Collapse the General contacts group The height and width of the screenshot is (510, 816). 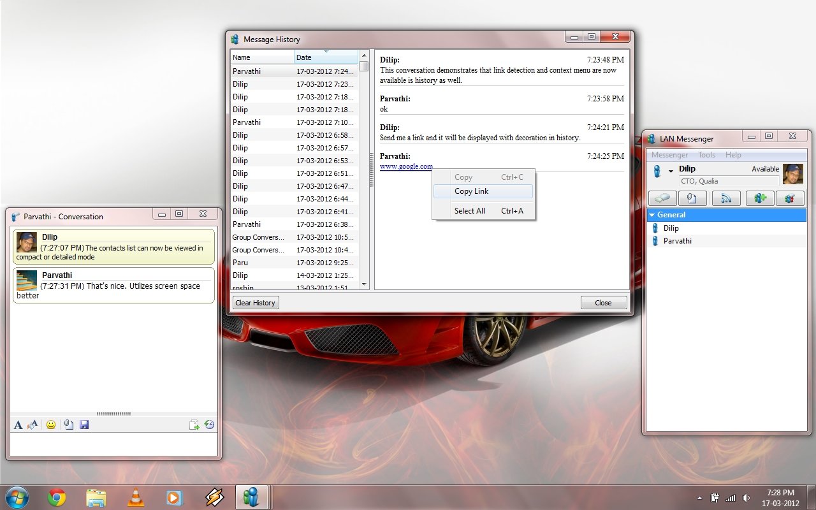652,215
